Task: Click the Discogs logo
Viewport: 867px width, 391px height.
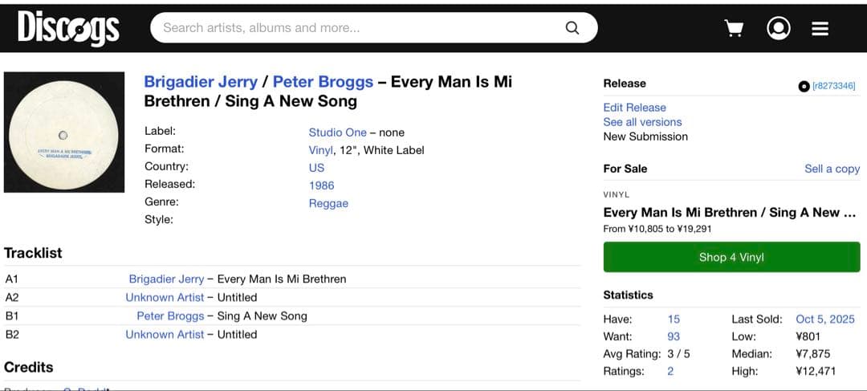Action: (x=68, y=28)
